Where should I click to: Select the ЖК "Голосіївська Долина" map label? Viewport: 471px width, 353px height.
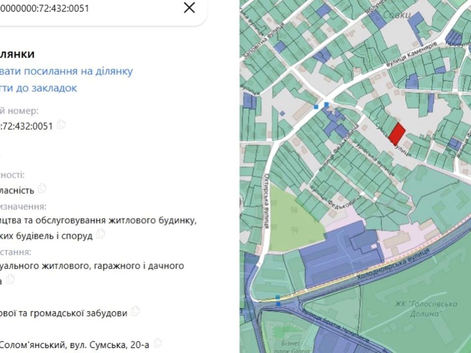click(419, 308)
